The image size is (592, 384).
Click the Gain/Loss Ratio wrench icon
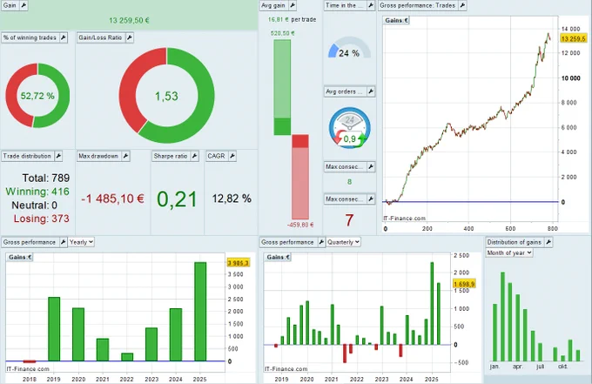[129, 37]
